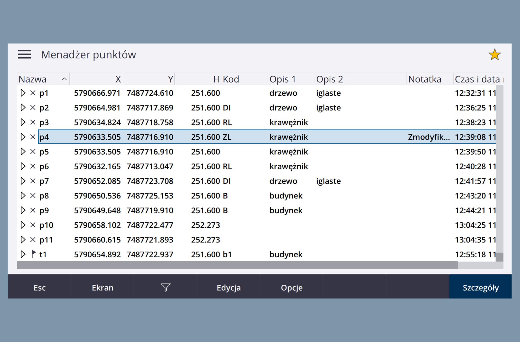Viewport: 520px width, 342px height.
Task: Click the filter funnel icon
Action: 165,287
